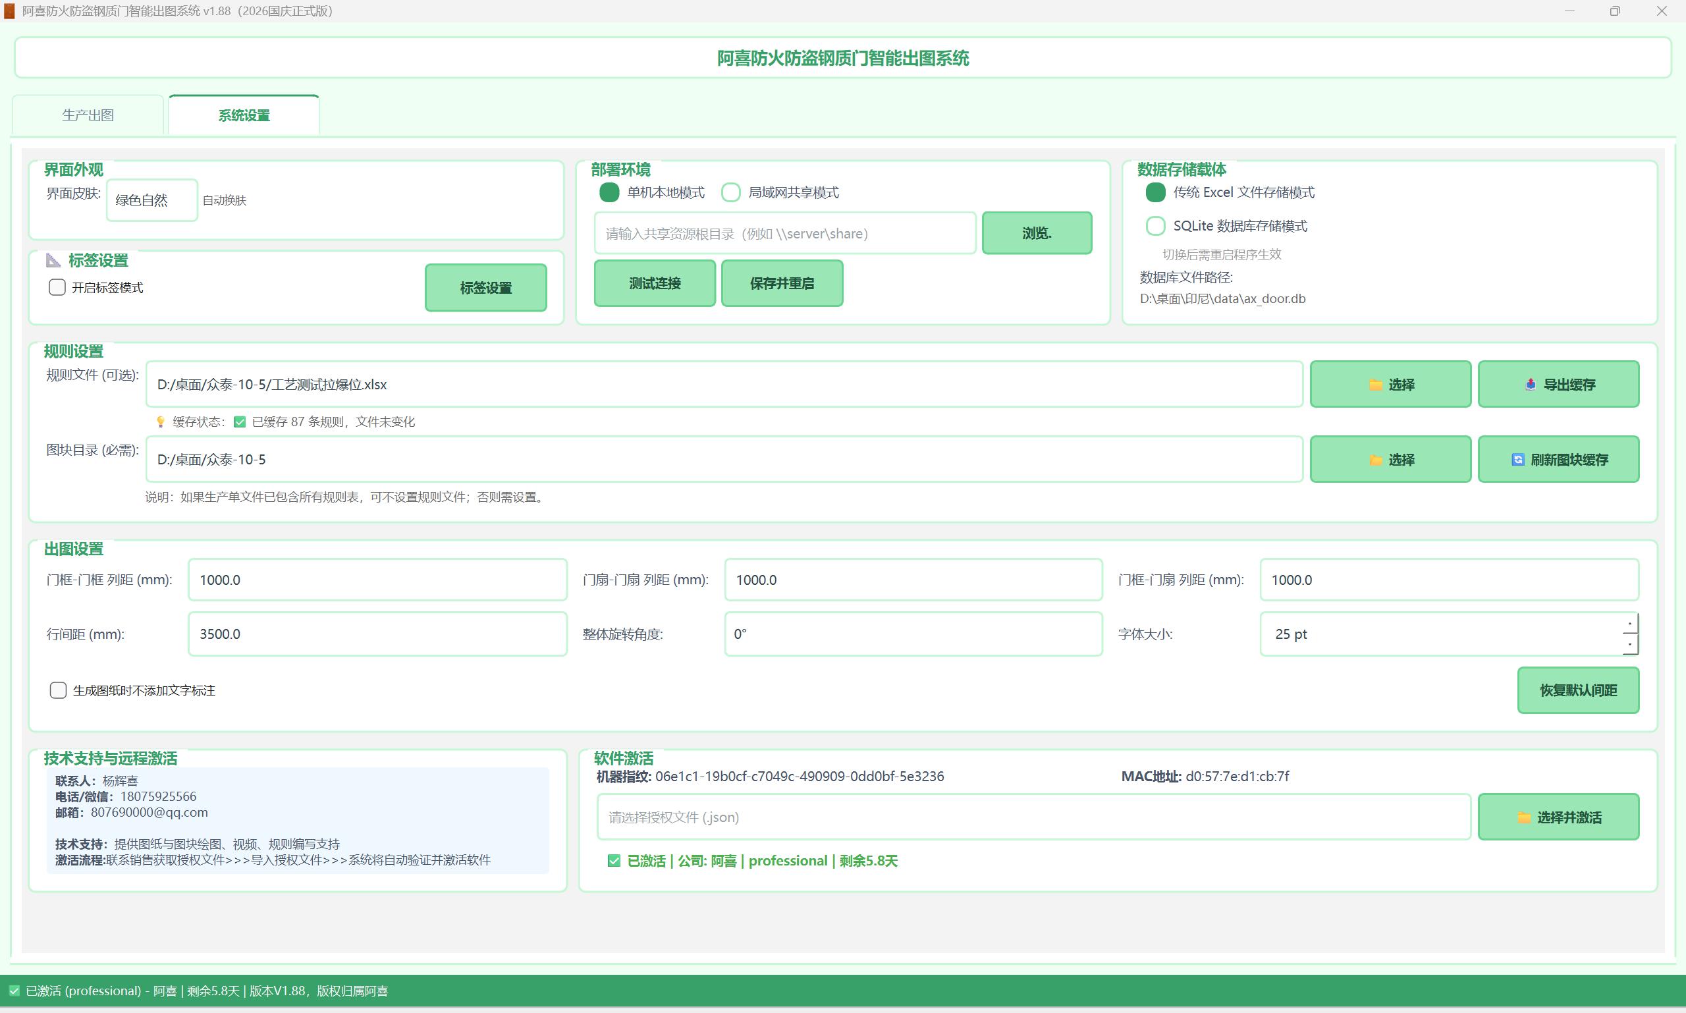The height and width of the screenshot is (1013, 1686).
Task: Click folder icon on 选择并激活 button
Action: coord(1523,818)
